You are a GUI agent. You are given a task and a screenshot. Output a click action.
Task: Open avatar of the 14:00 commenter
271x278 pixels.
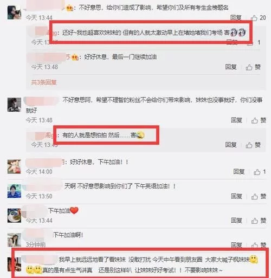tap(14, 166)
